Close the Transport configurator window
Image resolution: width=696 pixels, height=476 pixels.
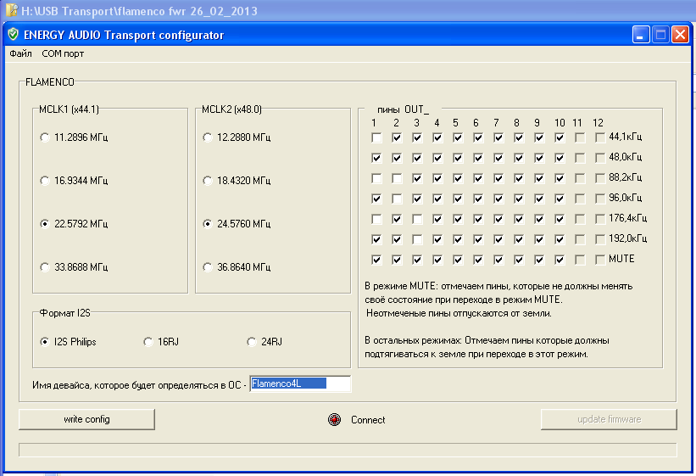[680, 35]
